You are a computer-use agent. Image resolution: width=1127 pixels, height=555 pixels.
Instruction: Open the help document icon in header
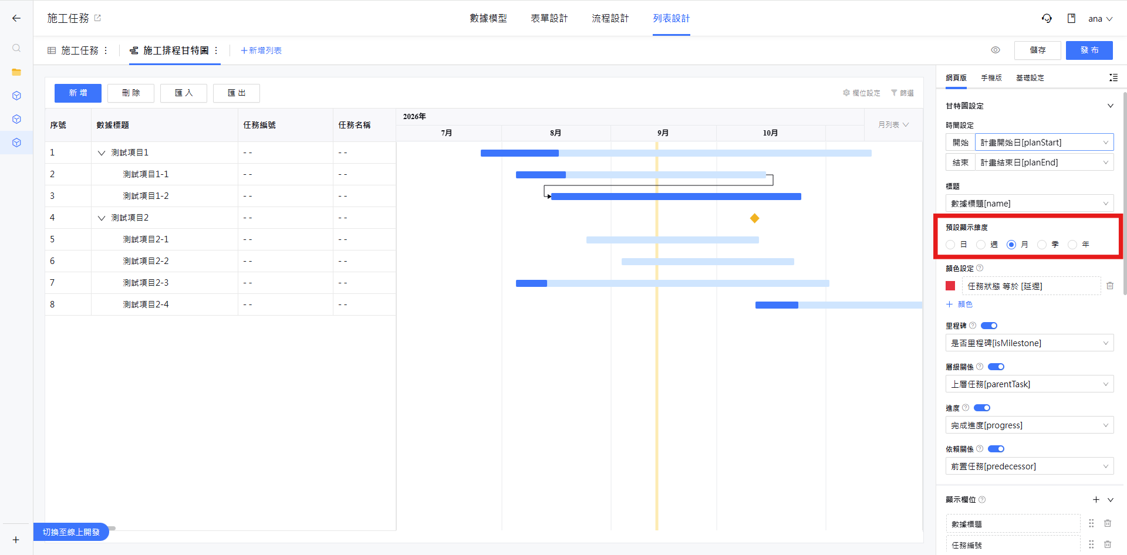click(1071, 18)
